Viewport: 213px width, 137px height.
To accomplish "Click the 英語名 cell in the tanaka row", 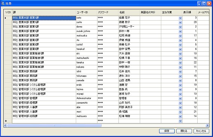I will coord(150,63).
